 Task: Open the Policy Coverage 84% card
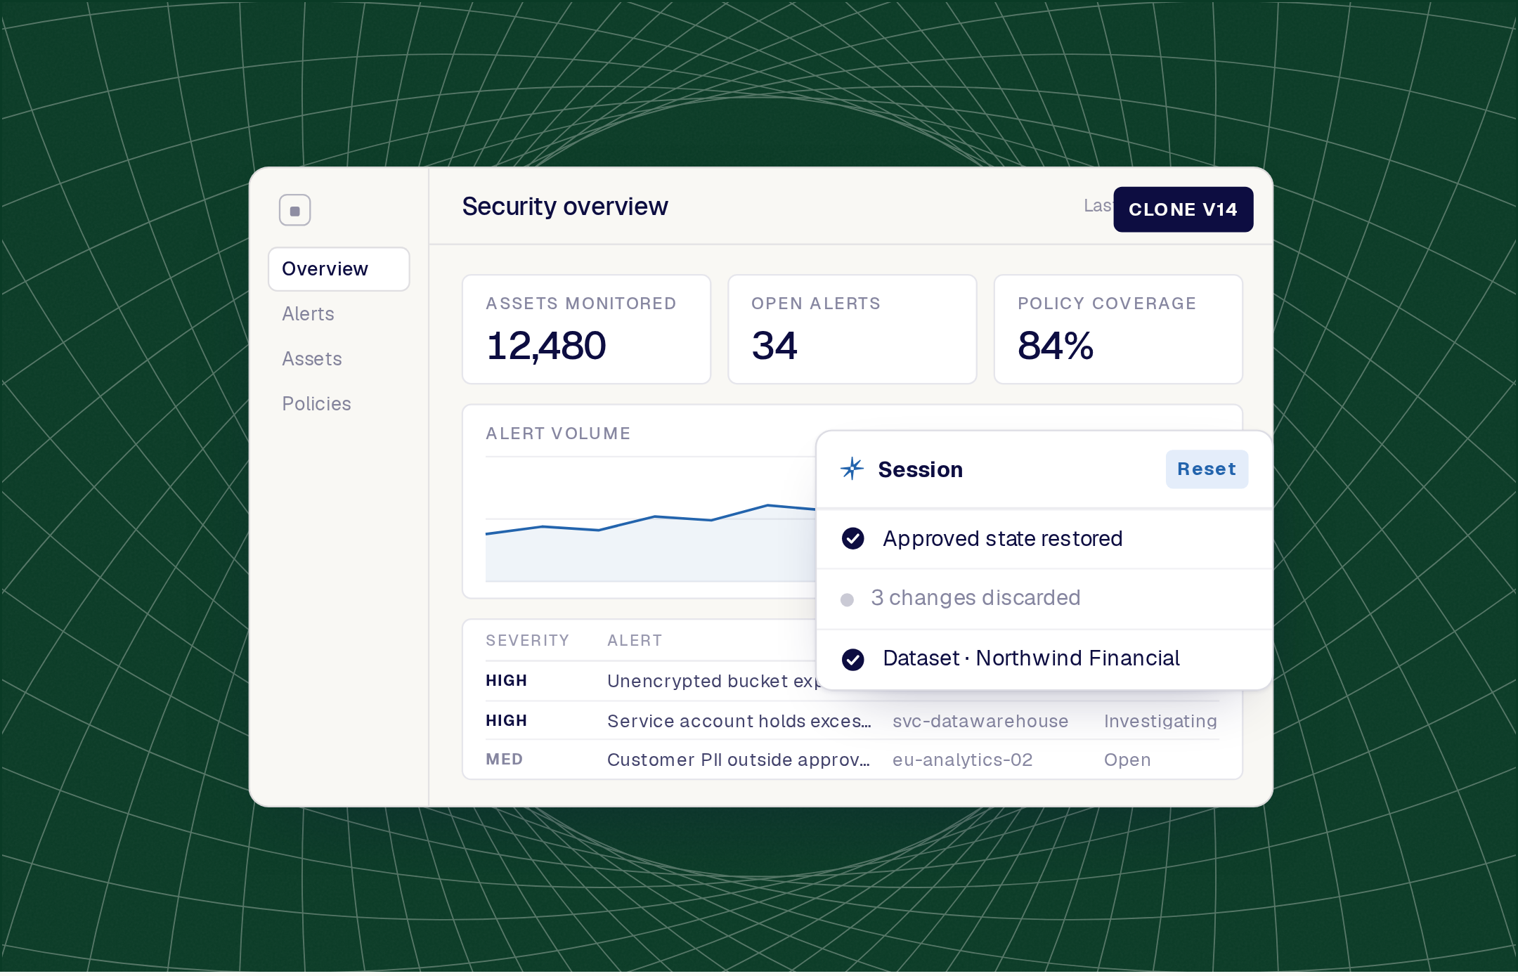point(1118,330)
